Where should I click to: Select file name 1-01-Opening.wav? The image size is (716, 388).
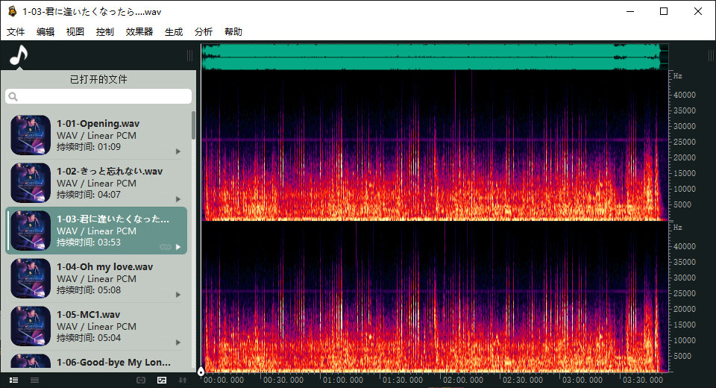pyautogui.click(x=98, y=123)
